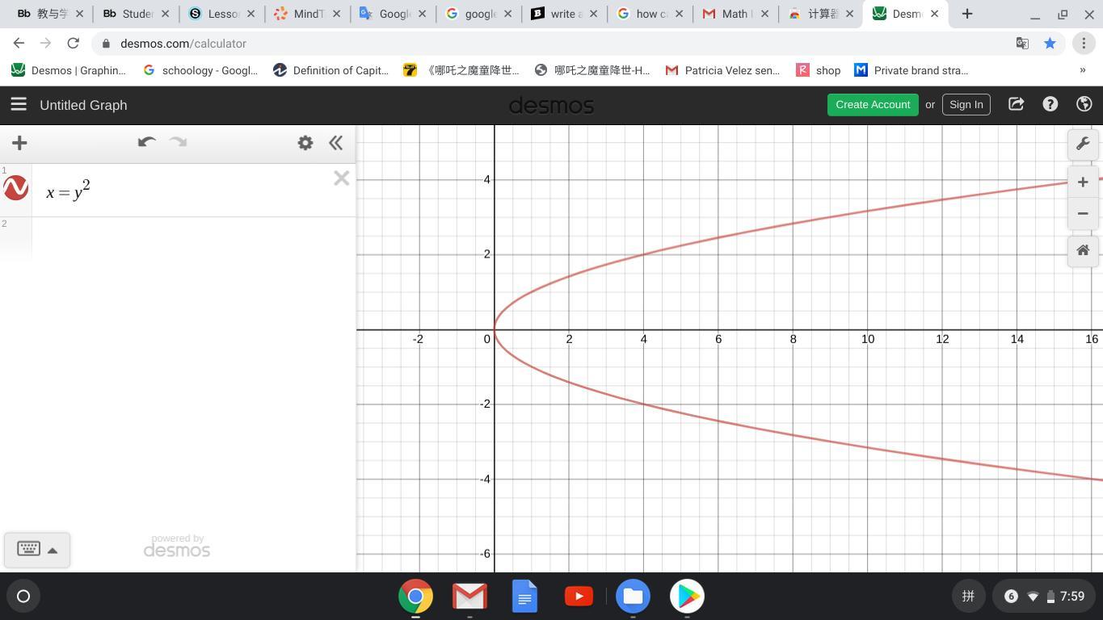Zoom out on the graph
Image resolution: width=1103 pixels, height=620 pixels.
pyautogui.click(x=1083, y=213)
